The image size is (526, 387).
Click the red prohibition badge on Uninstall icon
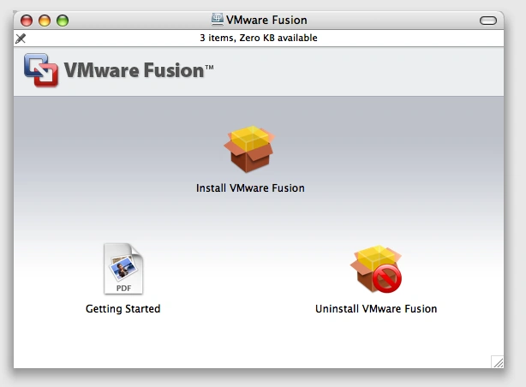point(388,279)
